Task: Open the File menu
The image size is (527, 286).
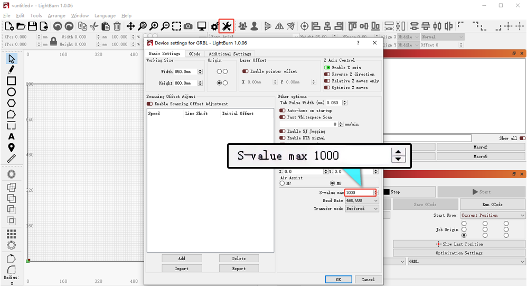Action: pos(6,16)
